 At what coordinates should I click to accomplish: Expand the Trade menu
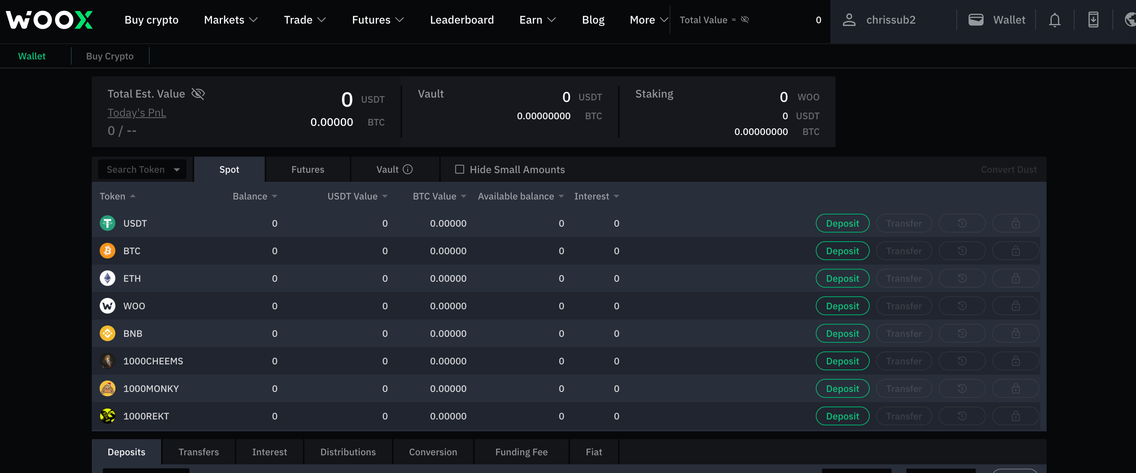point(305,20)
